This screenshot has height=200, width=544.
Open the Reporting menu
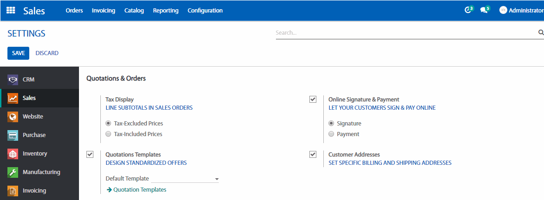tap(165, 10)
